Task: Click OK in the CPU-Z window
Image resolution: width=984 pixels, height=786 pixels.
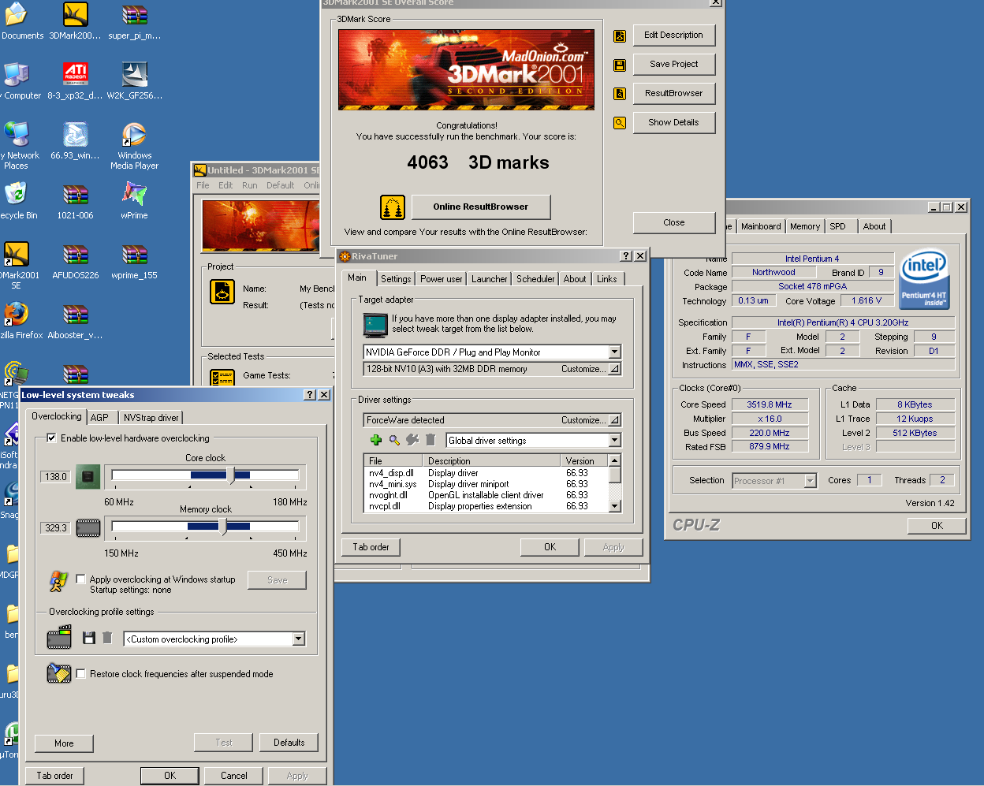Action: (937, 526)
